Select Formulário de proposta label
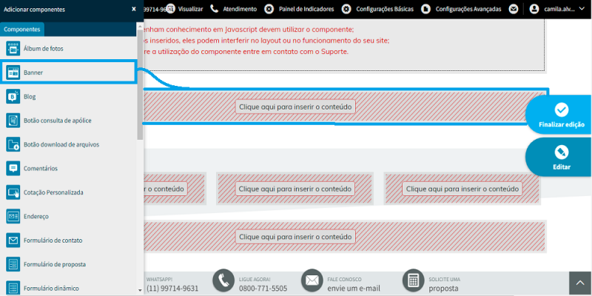Viewport: 592px width, 296px height. (54, 264)
